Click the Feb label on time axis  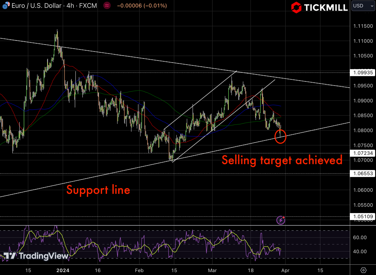(x=139, y=270)
